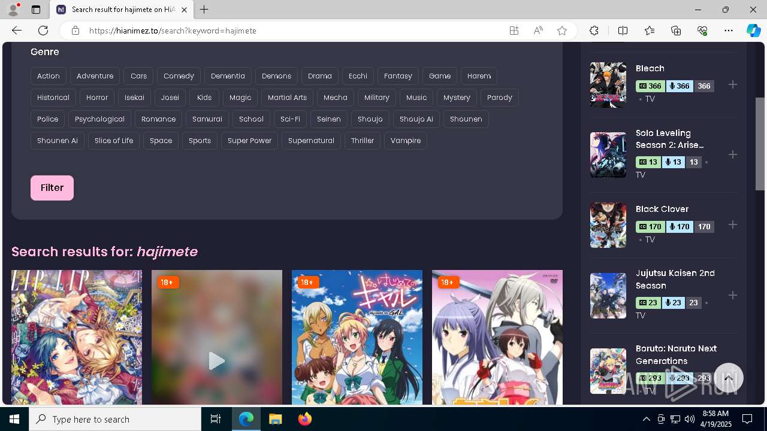
Task: Open volume control in system tray
Action: (690, 419)
